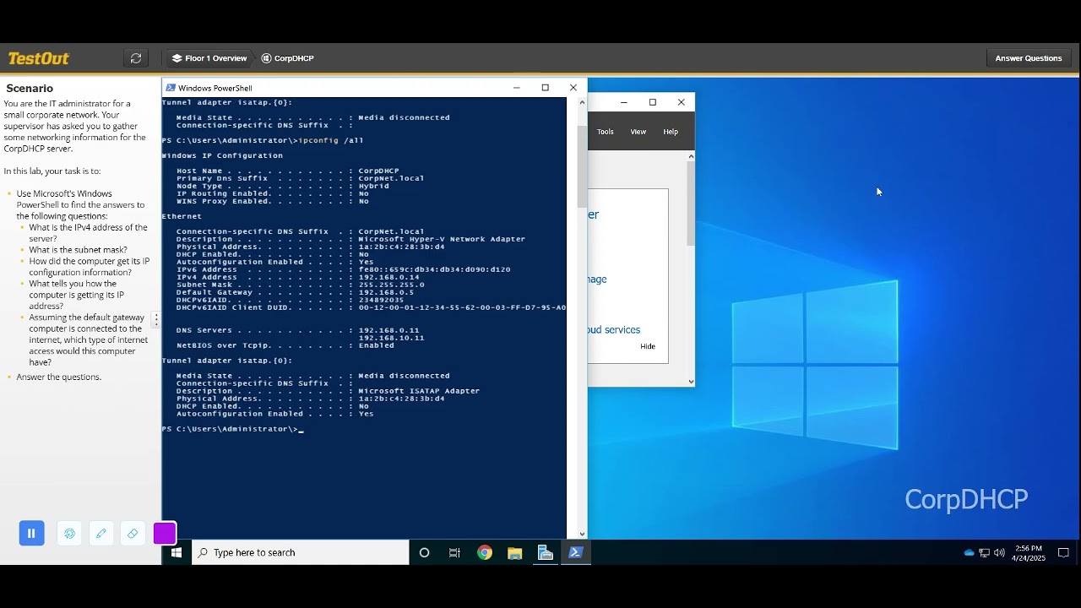The height and width of the screenshot is (608, 1081).
Task: Click the DNS Servers 192.168.0.11 entry
Action: coord(388,330)
